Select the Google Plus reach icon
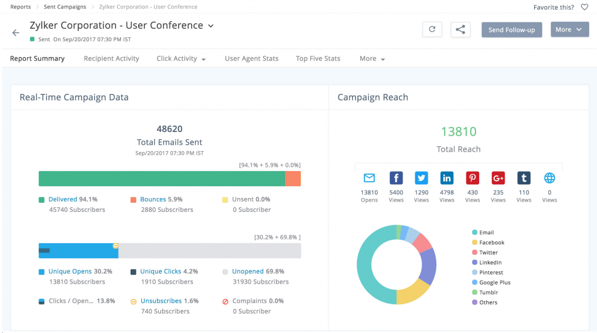The width and height of the screenshot is (597, 333). coord(498,178)
